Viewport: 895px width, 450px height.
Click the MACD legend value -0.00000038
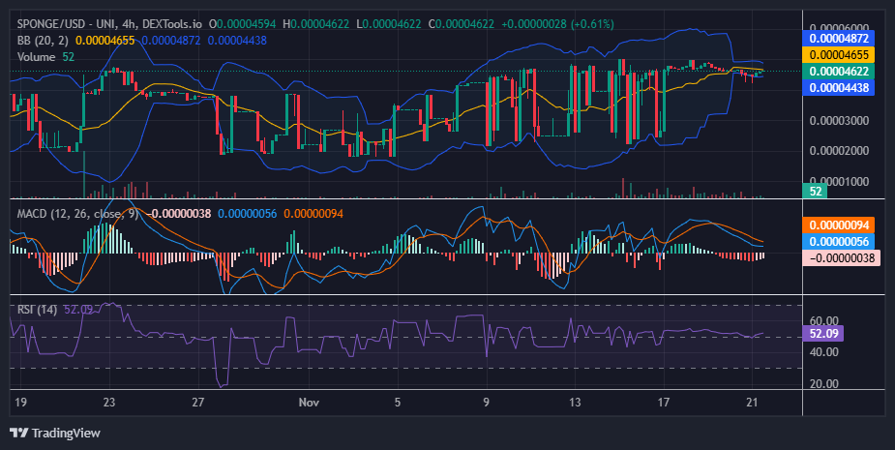(179, 214)
